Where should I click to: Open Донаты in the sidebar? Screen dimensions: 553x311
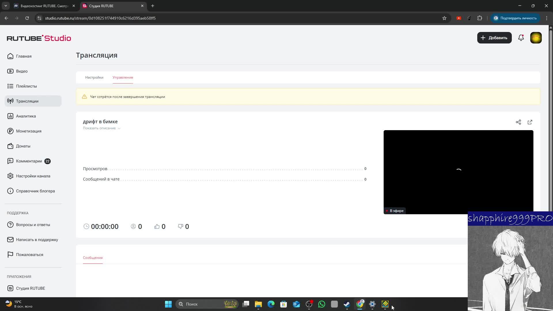pos(33,146)
